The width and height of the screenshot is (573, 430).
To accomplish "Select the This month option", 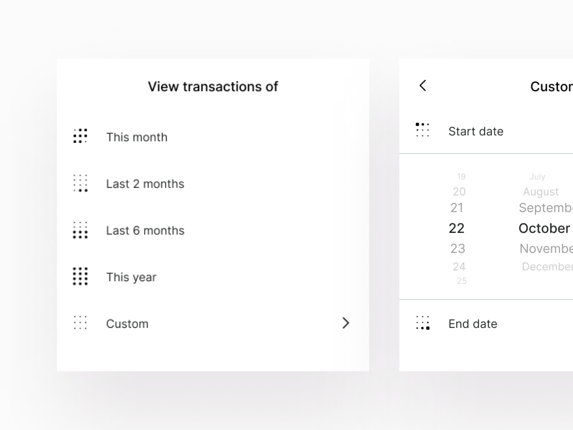I will [137, 137].
